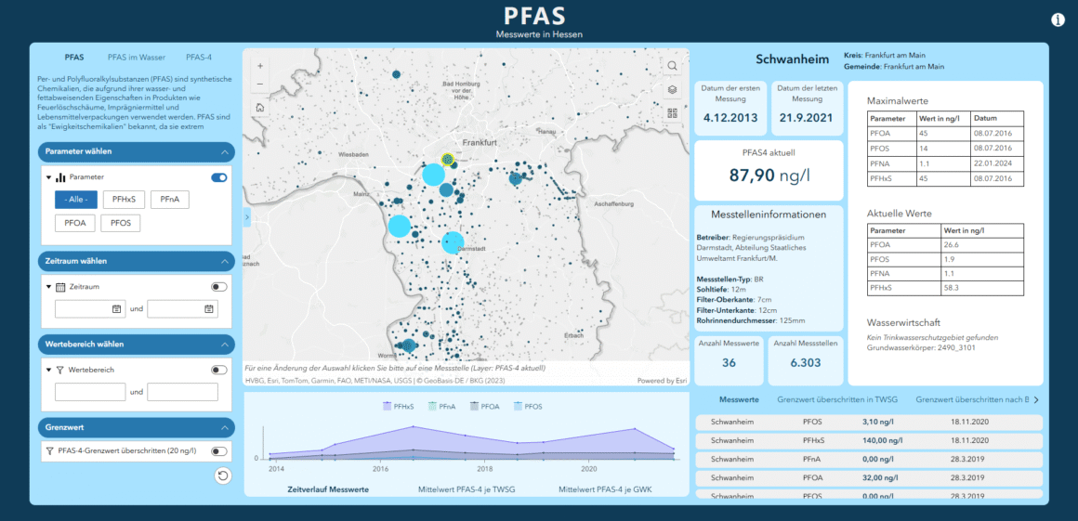The image size is (1078, 521).
Task: Select the PFnA parameter button
Action: click(170, 200)
